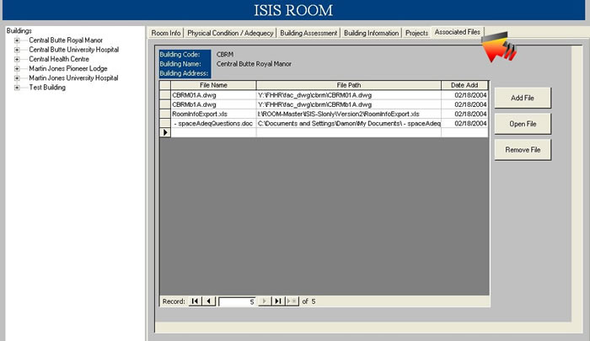This screenshot has height=341, width=590.
Task: Click Central Butte Royal Manor building name value
Action: (254, 64)
